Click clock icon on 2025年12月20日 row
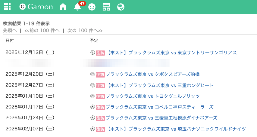257x137 pixels. [92, 74]
